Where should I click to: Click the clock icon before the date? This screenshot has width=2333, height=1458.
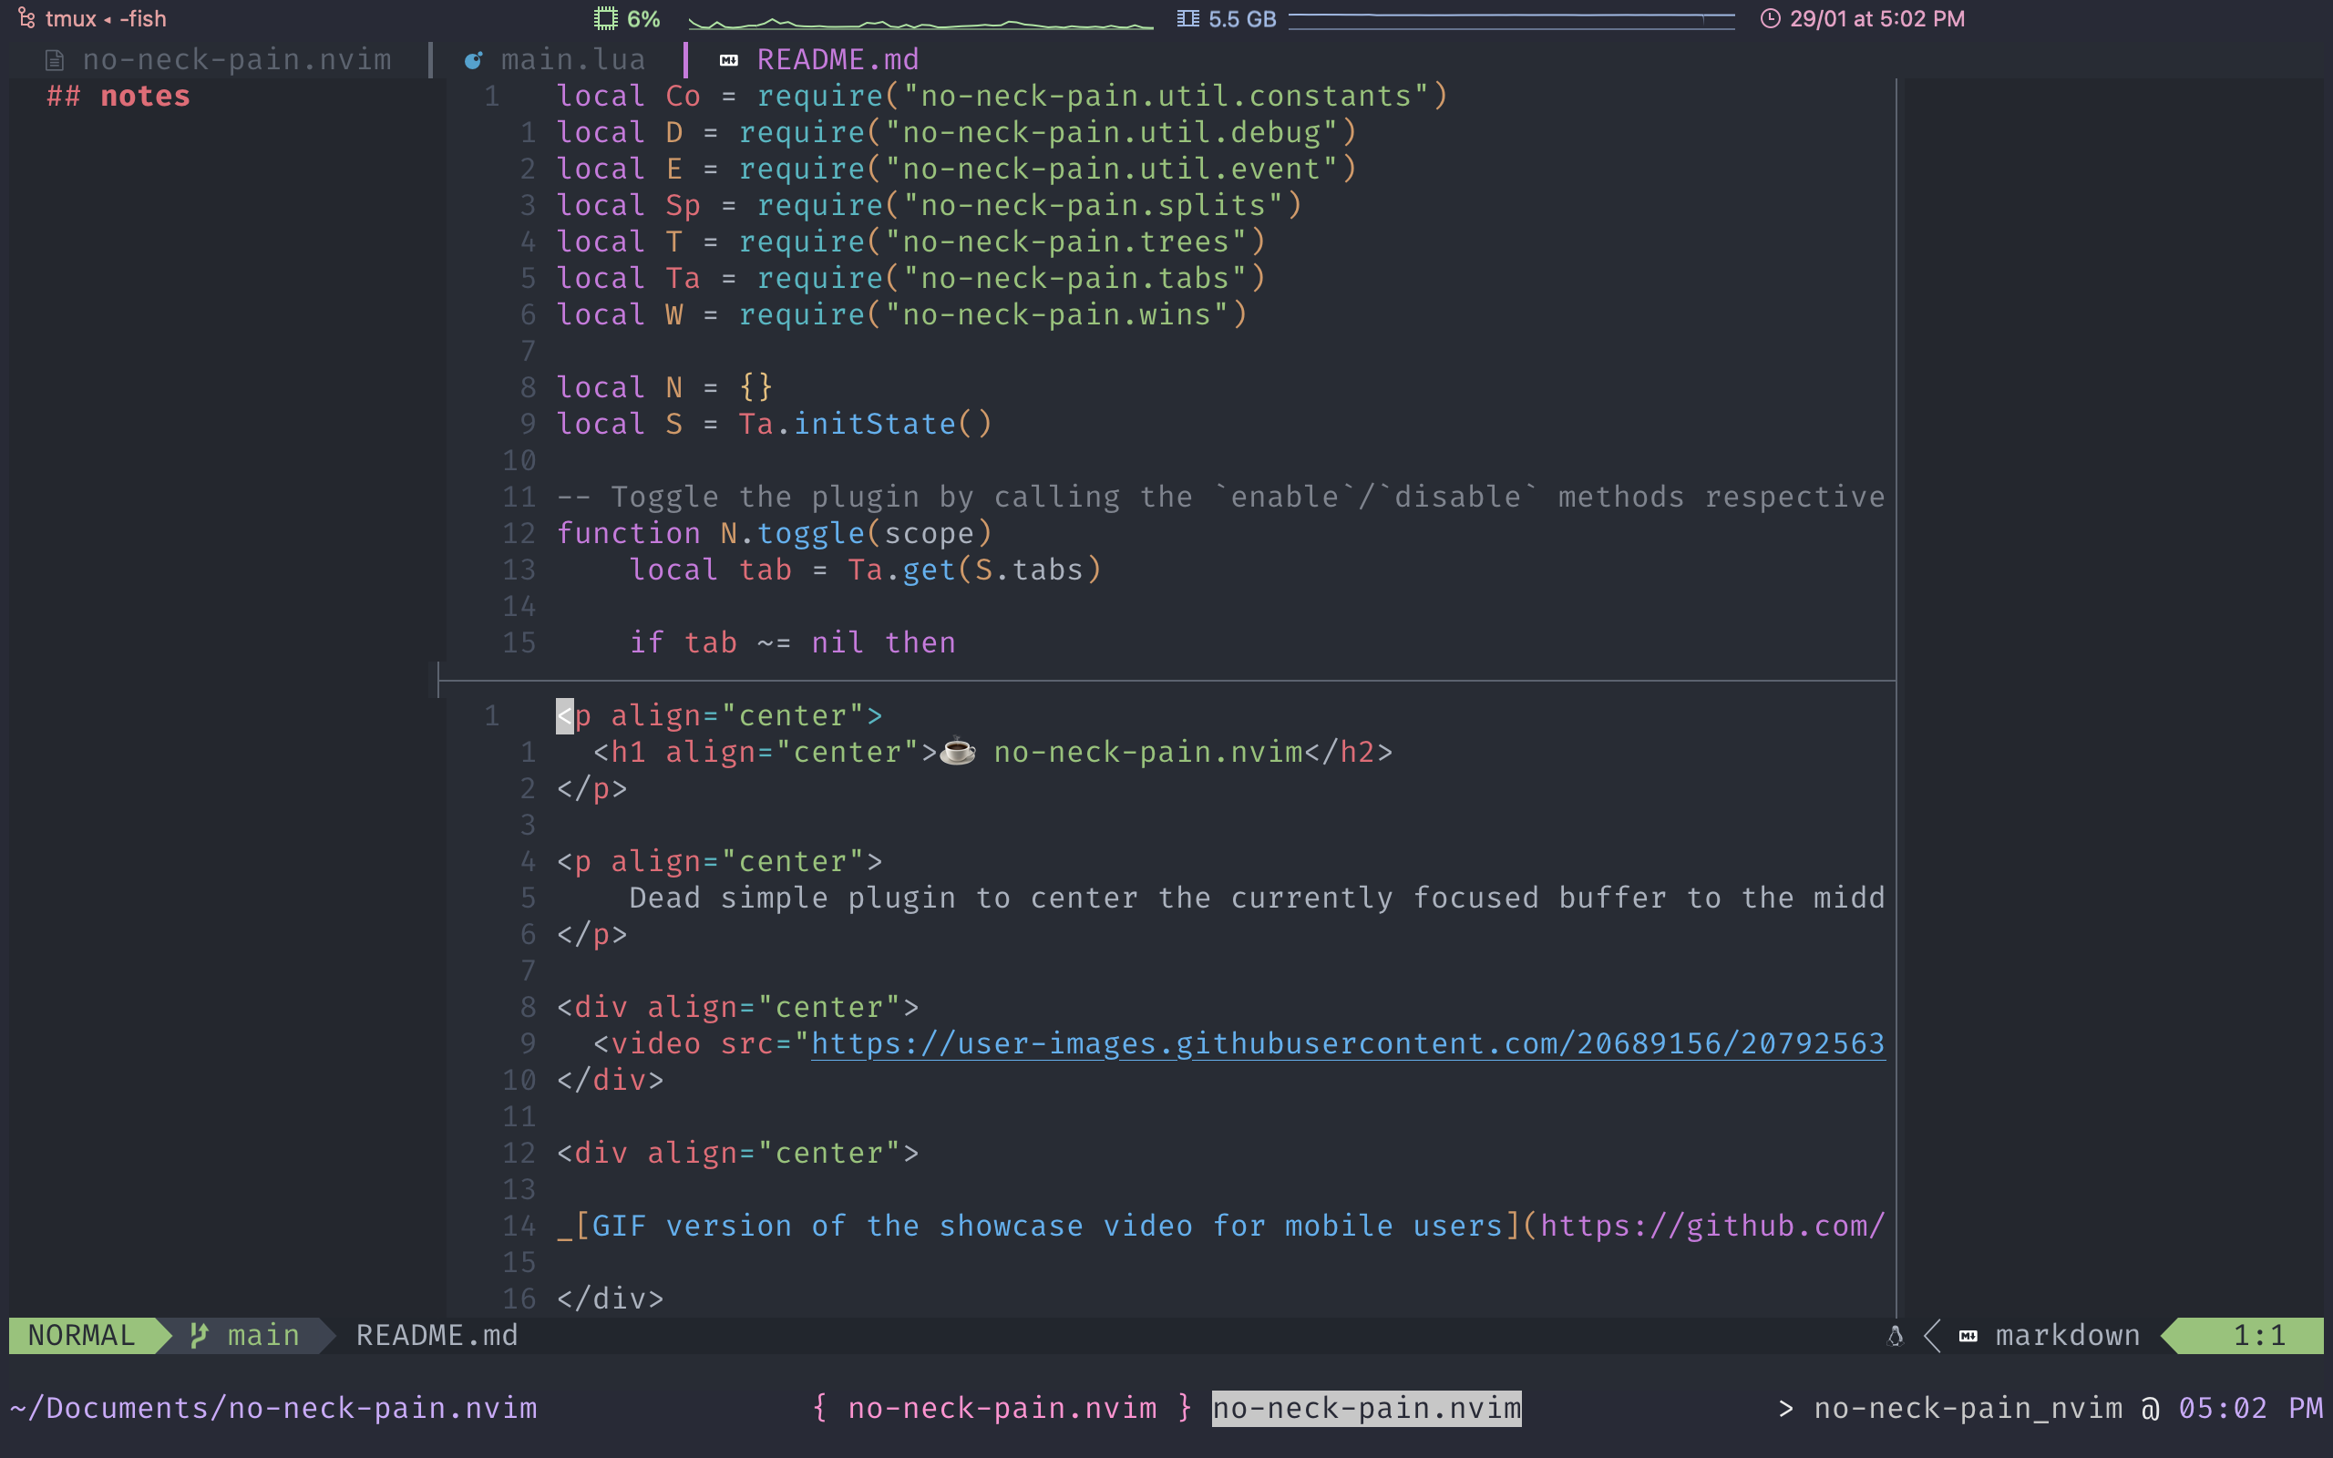point(1772,17)
